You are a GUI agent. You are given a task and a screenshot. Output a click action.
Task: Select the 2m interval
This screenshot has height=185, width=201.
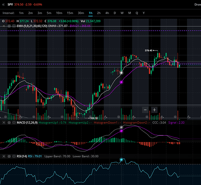point(31,13)
